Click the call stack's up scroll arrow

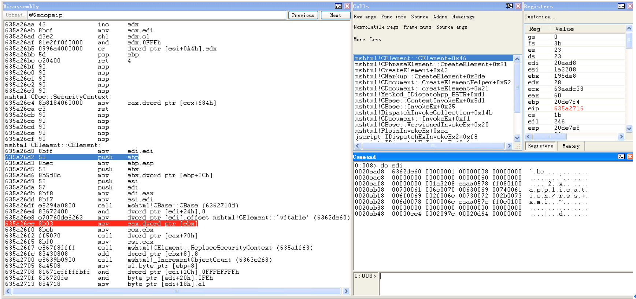click(x=517, y=59)
